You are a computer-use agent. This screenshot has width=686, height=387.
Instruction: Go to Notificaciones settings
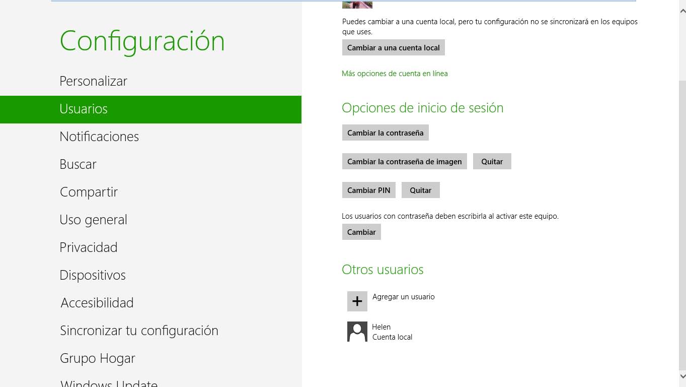coord(99,137)
